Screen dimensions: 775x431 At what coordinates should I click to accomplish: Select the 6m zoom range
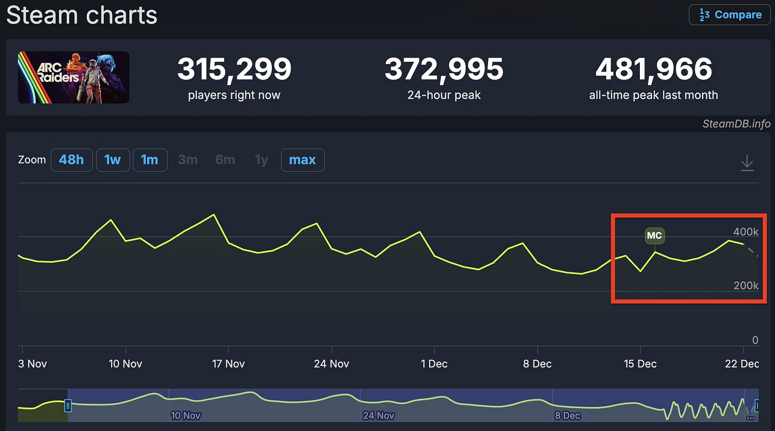click(225, 160)
